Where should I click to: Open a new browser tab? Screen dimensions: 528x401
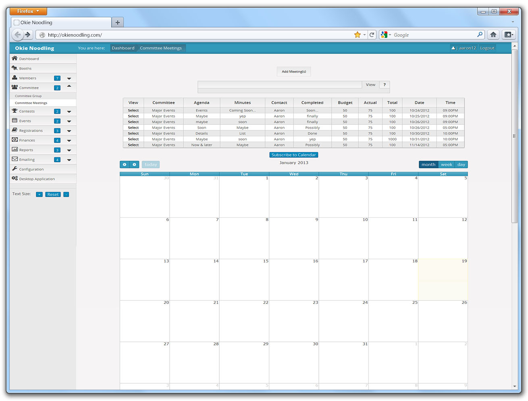(117, 23)
